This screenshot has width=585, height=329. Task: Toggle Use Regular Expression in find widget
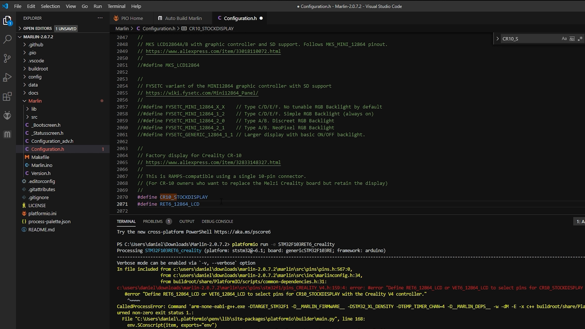[580, 39]
